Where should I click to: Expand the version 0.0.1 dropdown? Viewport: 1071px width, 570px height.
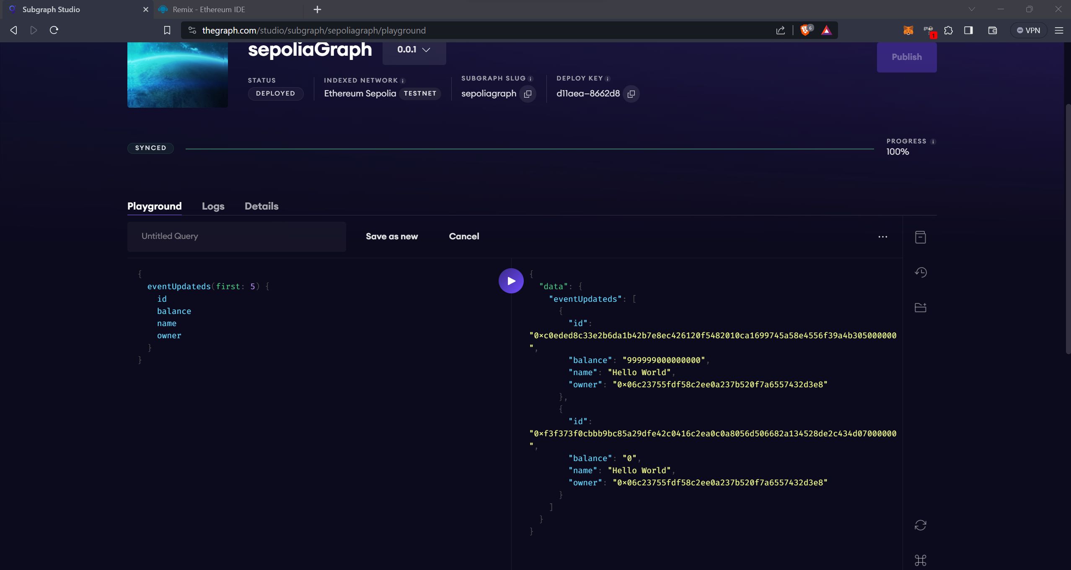[414, 50]
